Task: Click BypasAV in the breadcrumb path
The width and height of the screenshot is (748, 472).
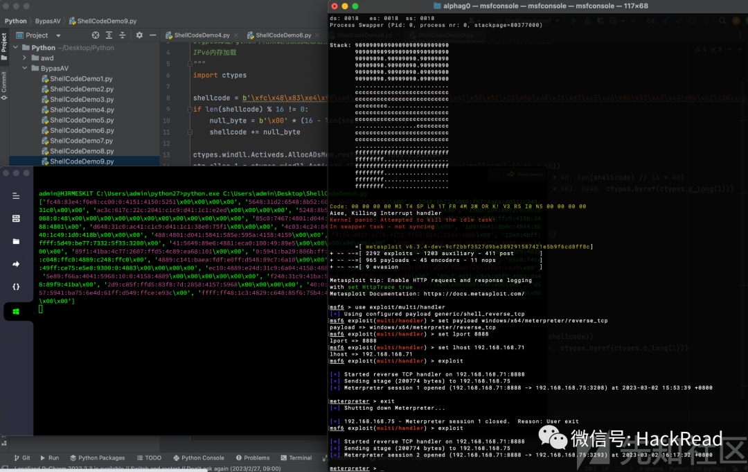Action: [x=48, y=21]
